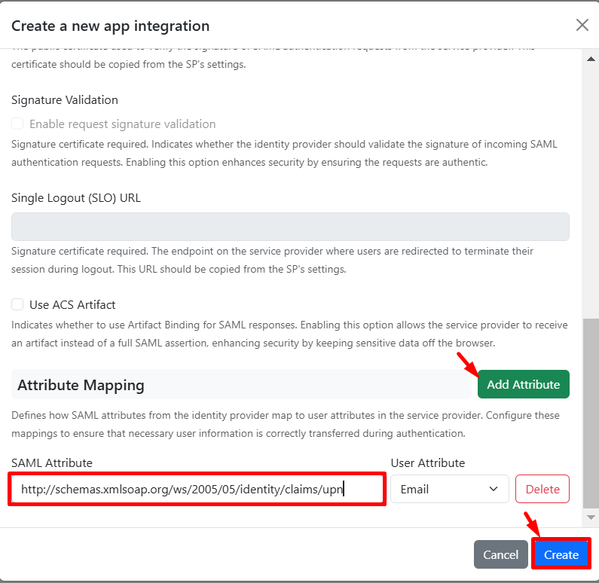Image resolution: width=599 pixels, height=583 pixels.
Task: Focus the SAML Attribute URL input field
Action: click(x=197, y=489)
